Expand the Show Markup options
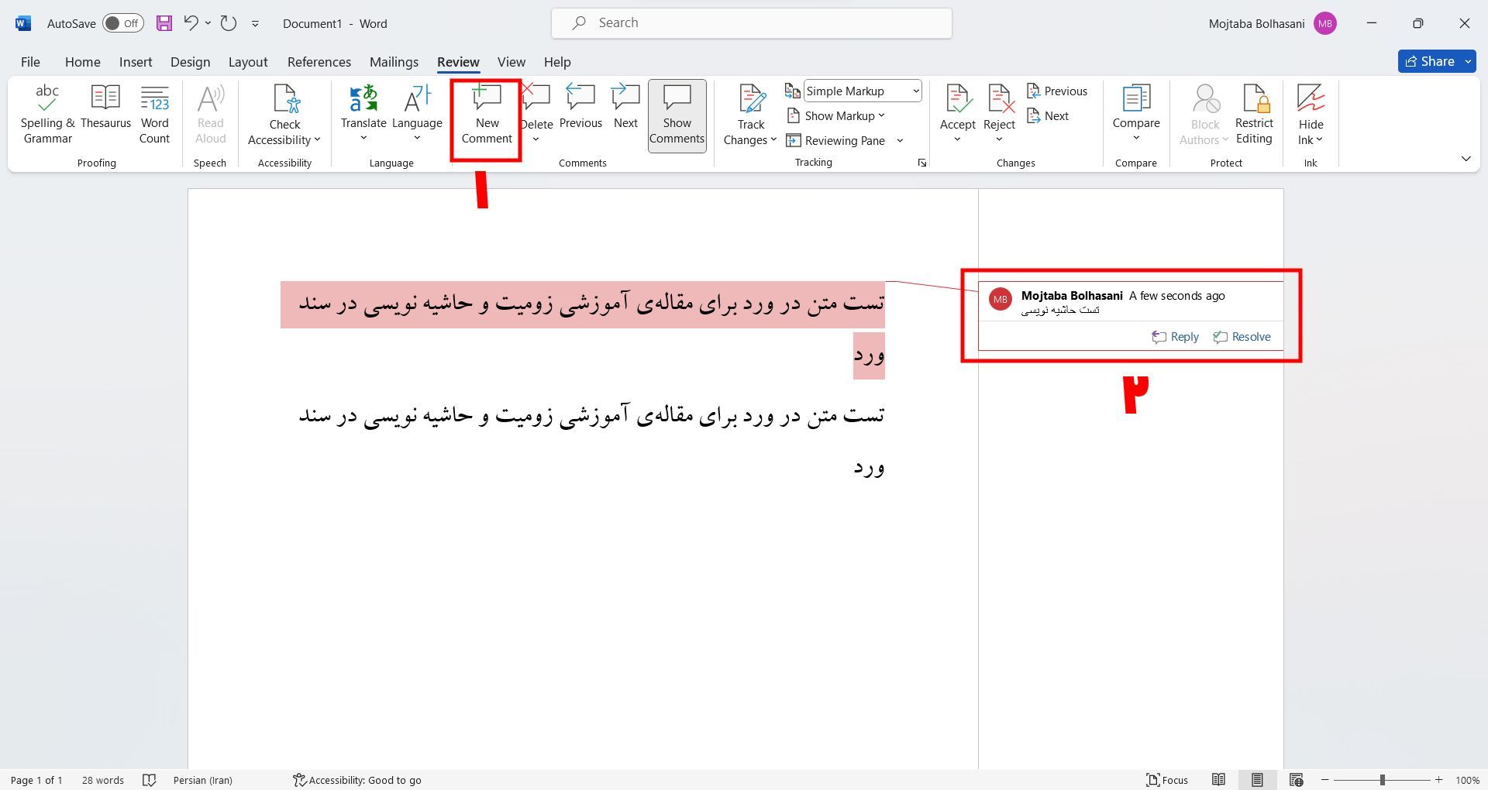This screenshot has width=1488, height=790. [x=837, y=115]
